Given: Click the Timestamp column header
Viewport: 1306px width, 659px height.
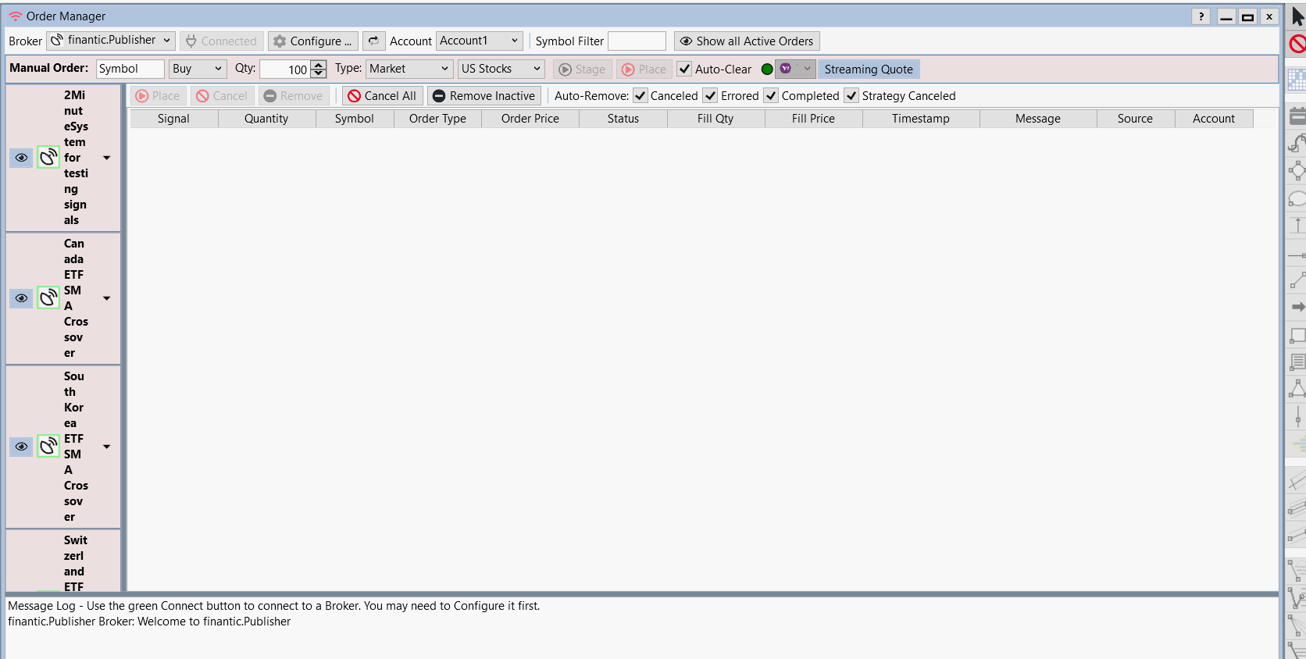Looking at the screenshot, I should 920,119.
